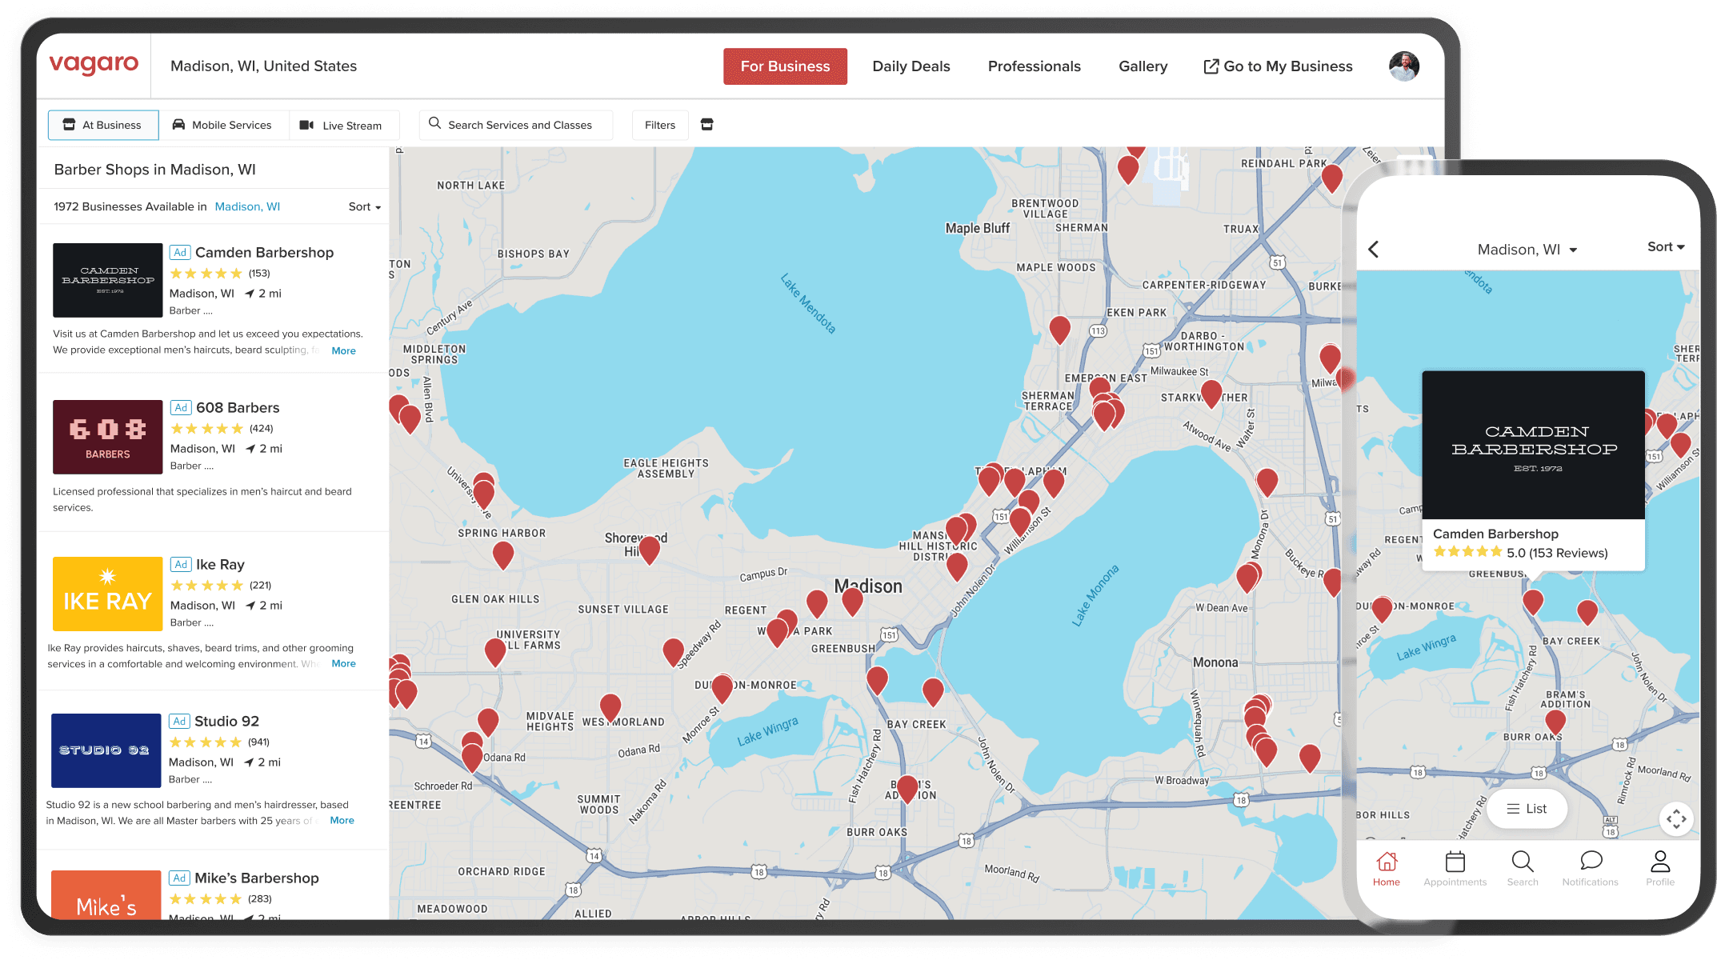Select the At Business toggle

point(102,126)
